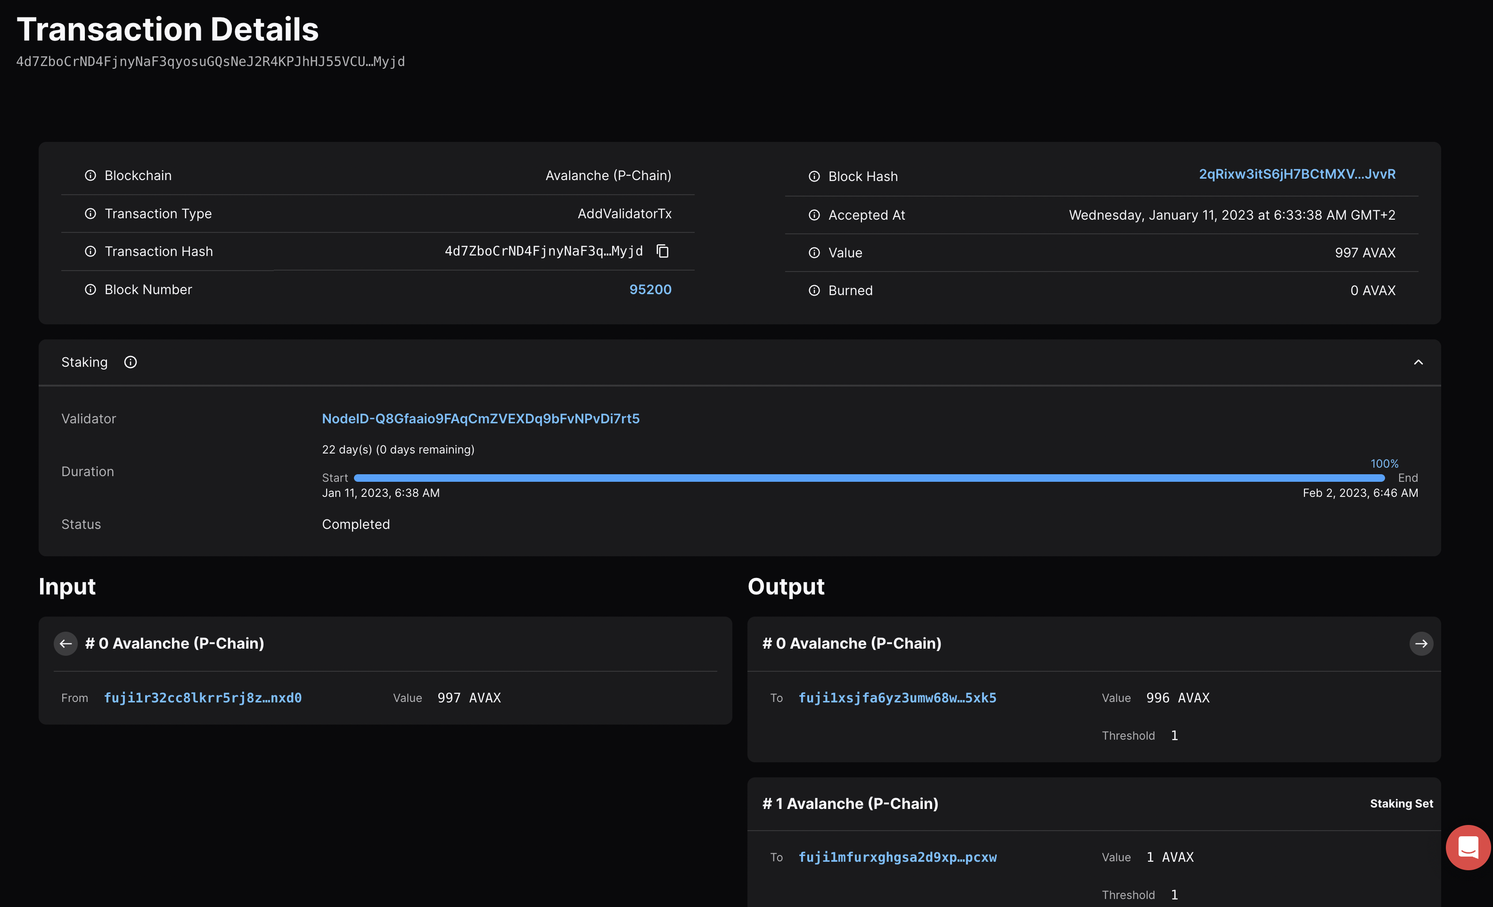The height and width of the screenshot is (907, 1493).
Task: Click the info icon next to Value
Action: 814,253
